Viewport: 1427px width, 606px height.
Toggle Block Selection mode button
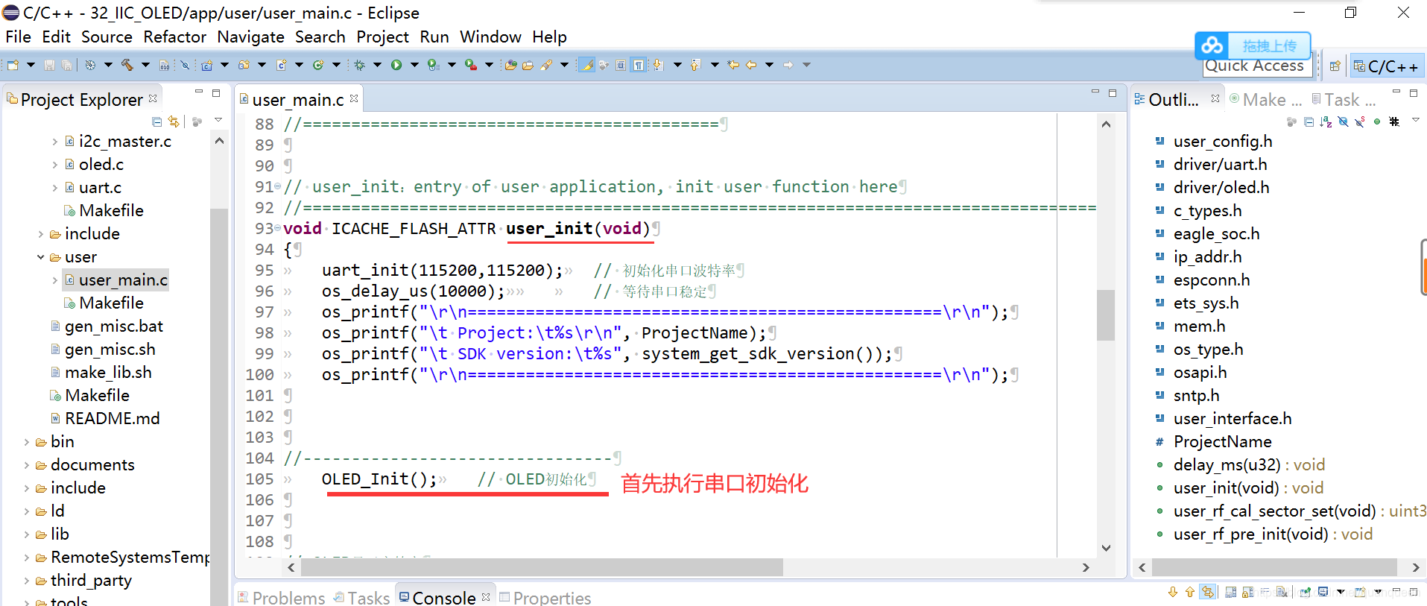[x=621, y=65]
